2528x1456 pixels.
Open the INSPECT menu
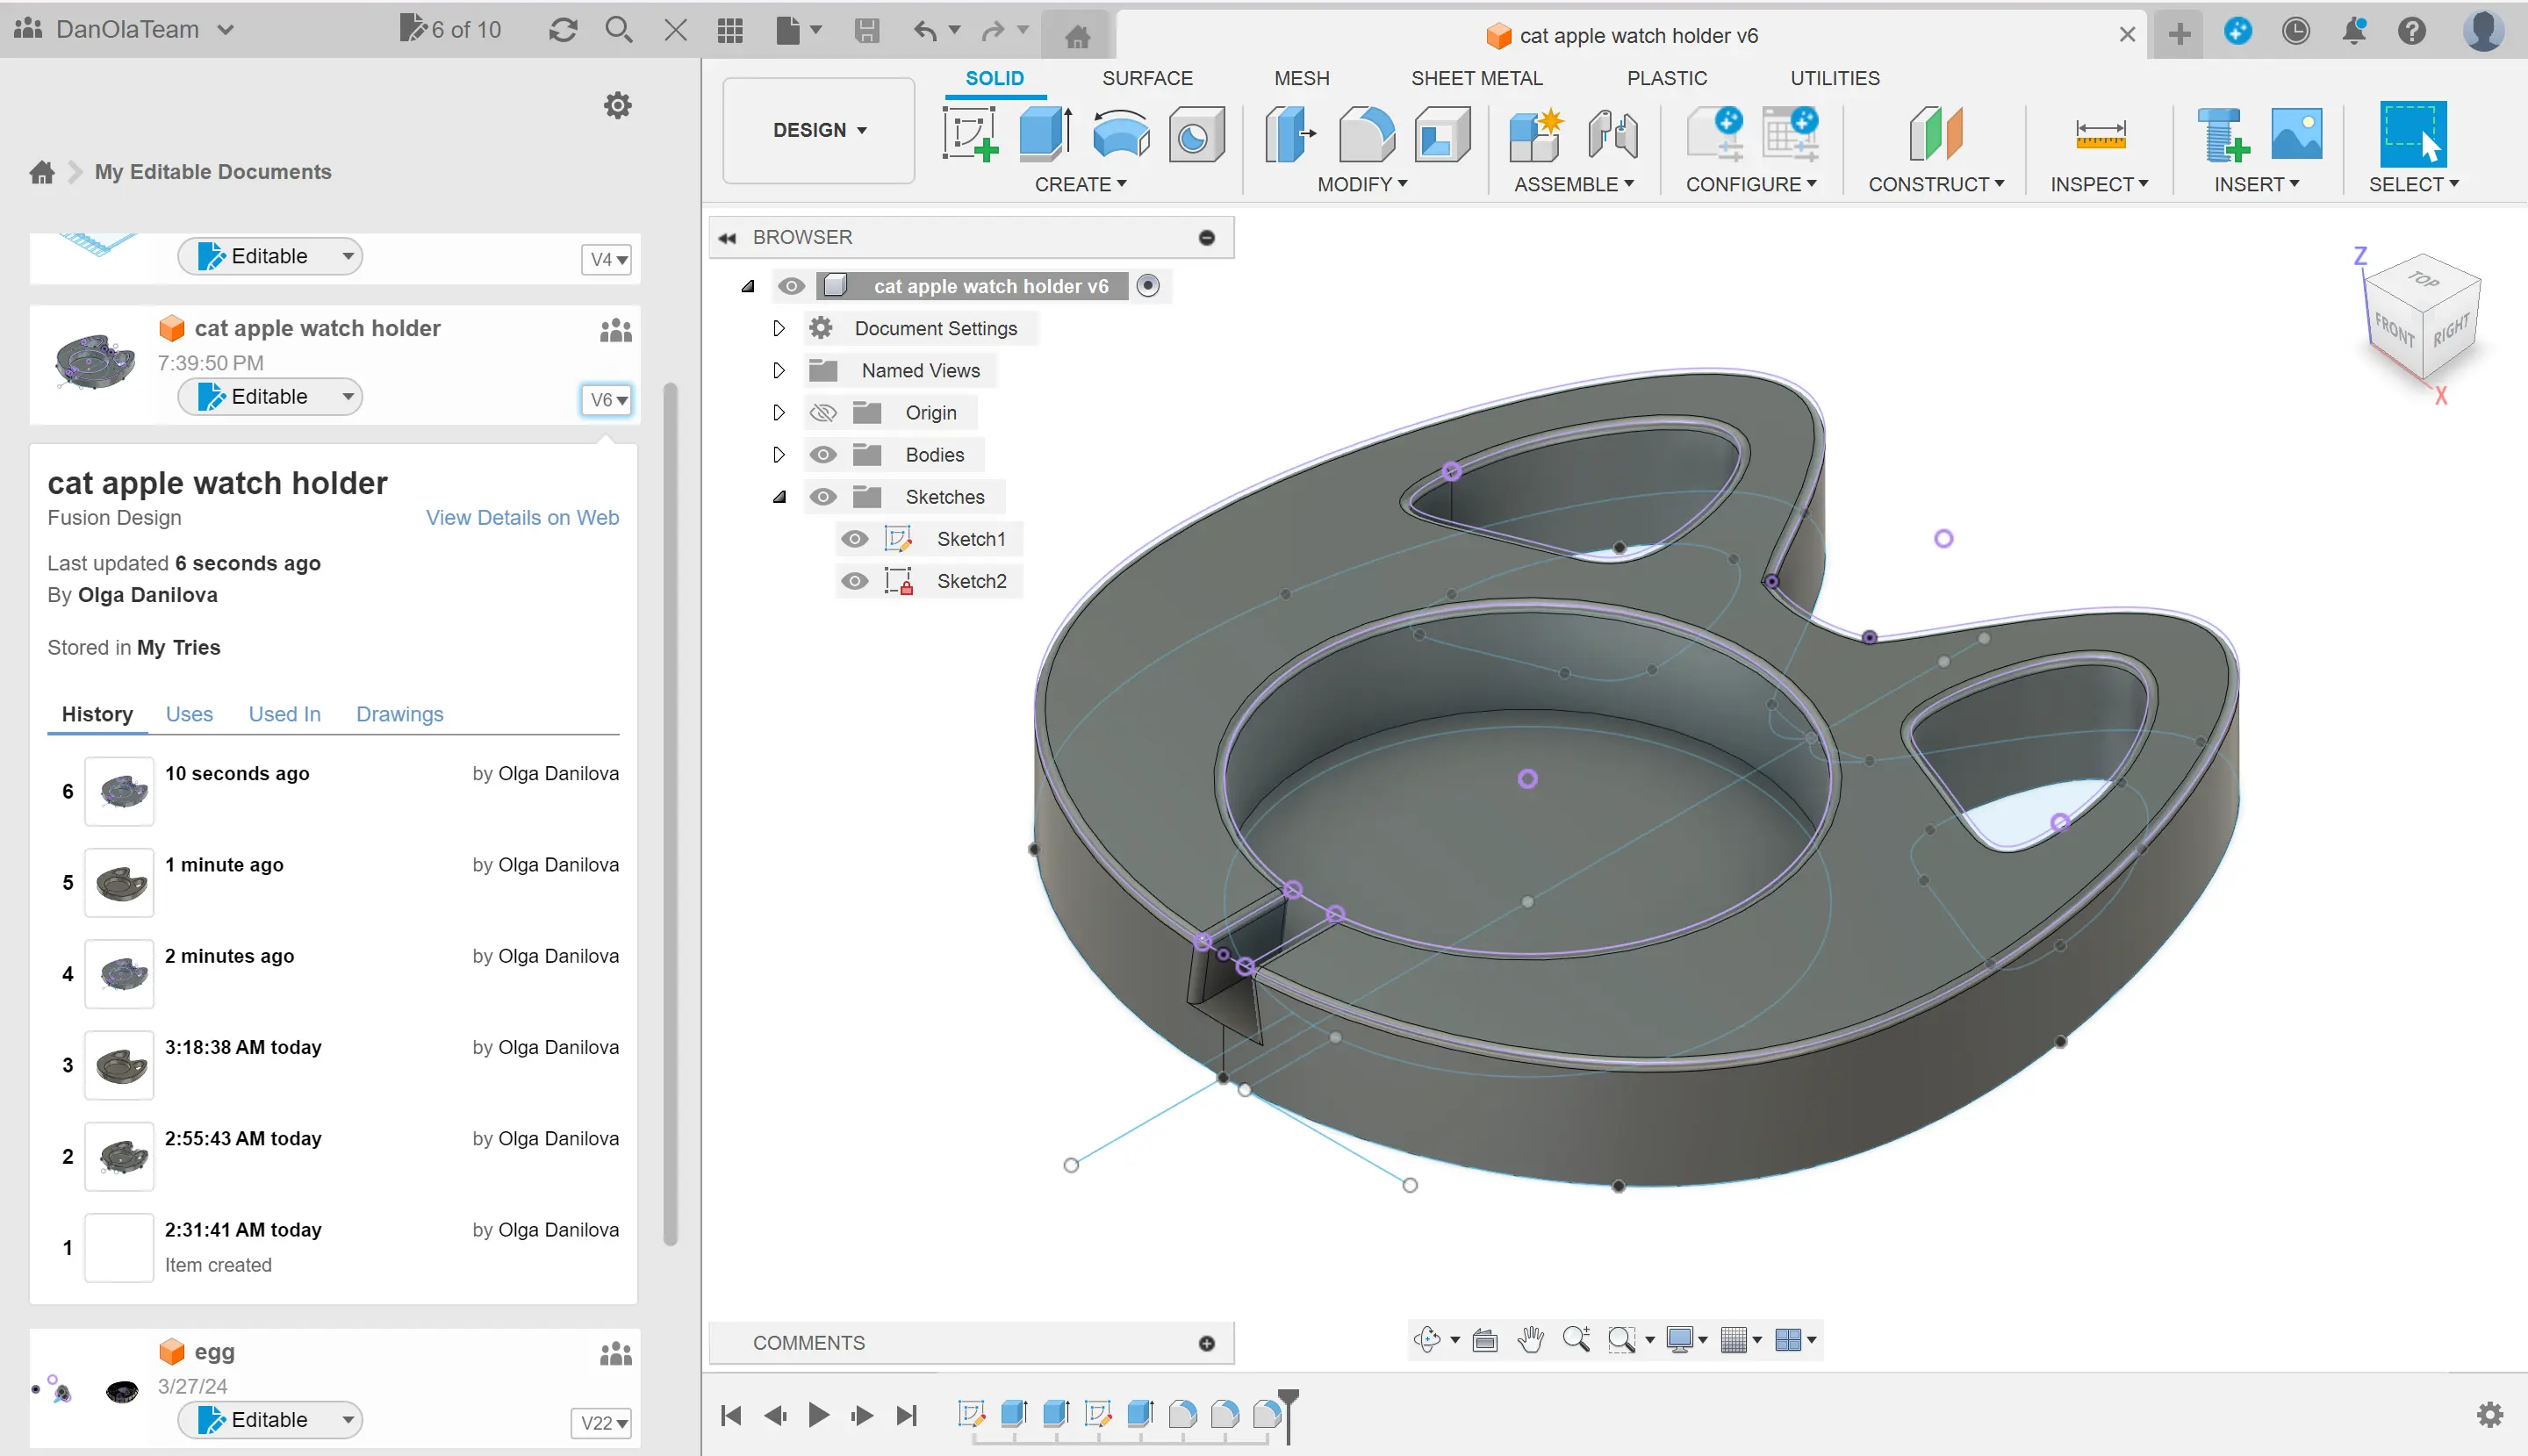2098,184
